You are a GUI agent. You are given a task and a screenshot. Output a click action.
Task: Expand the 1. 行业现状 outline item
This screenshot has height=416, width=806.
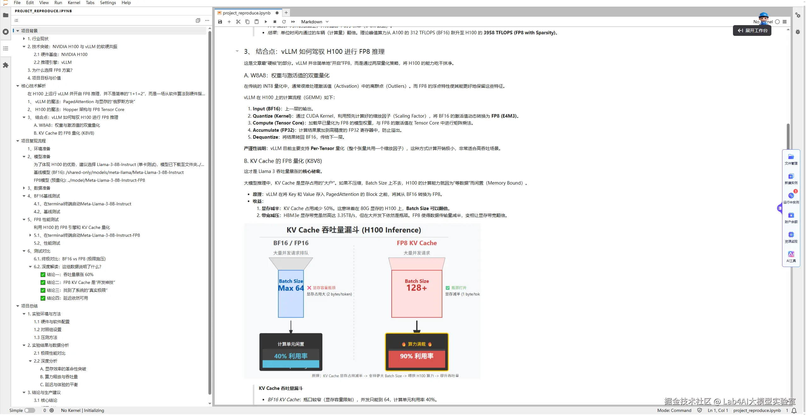pyautogui.click(x=24, y=39)
